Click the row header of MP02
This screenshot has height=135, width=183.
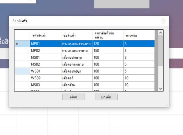pos(22,51)
